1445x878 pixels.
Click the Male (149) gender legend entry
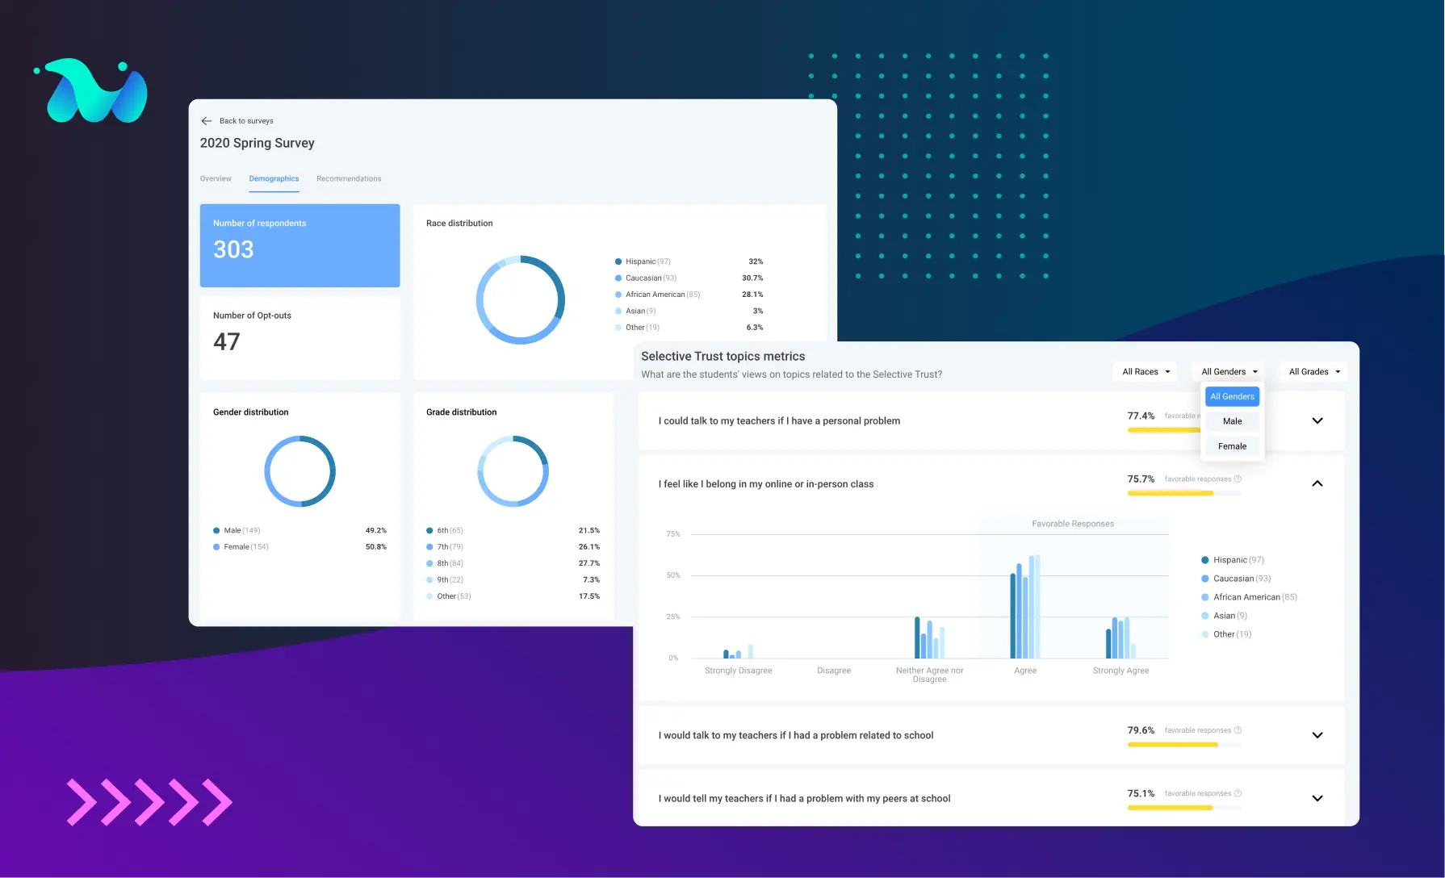click(237, 530)
